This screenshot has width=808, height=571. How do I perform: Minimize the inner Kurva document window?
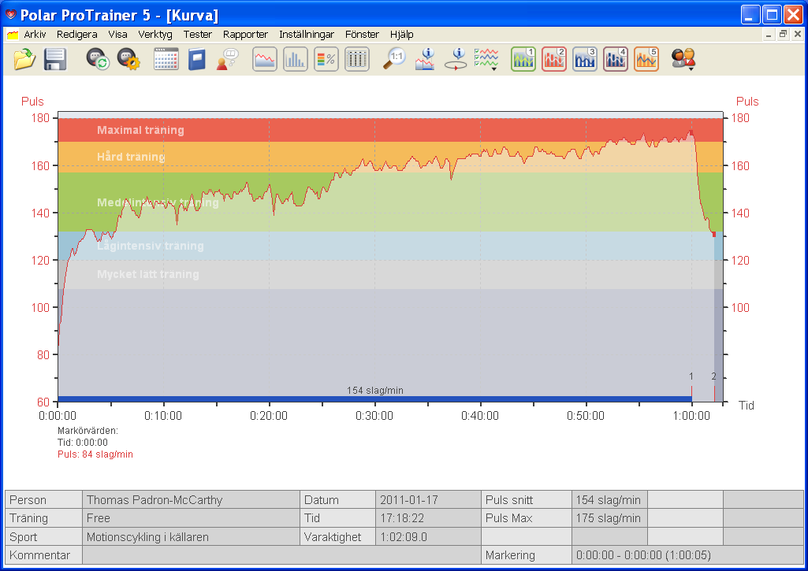coord(769,35)
